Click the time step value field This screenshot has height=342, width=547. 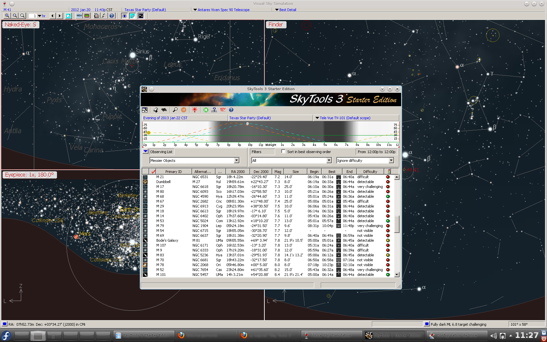click(x=33, y=16)
